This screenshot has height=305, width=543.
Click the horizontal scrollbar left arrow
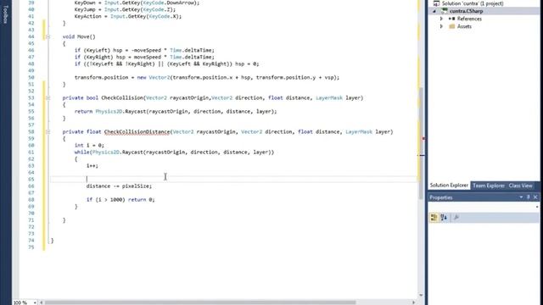point(42,302)
